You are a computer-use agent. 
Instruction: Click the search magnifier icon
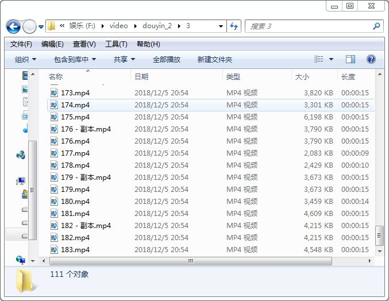(376, 26)
